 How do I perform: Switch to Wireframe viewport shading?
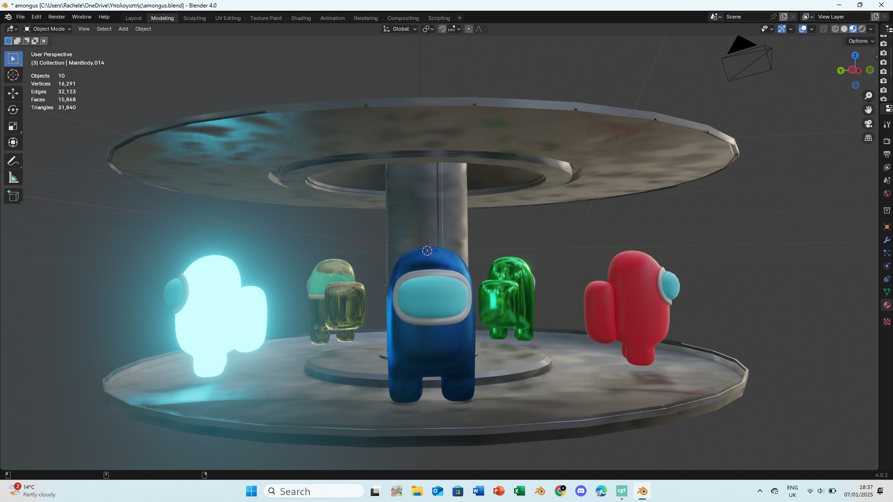[835, 29]
